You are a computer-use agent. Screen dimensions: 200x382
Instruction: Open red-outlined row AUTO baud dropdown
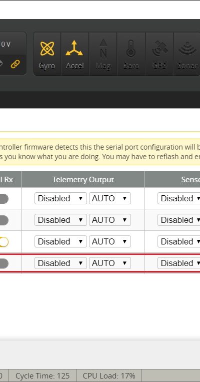click(110, 263)
